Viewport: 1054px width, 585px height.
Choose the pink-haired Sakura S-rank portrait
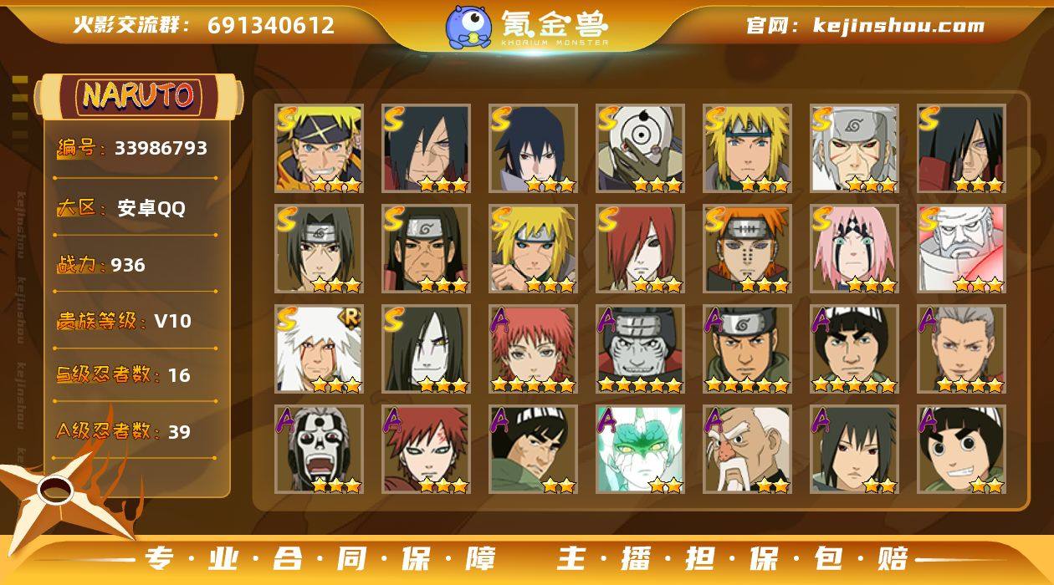coord(854,249)
